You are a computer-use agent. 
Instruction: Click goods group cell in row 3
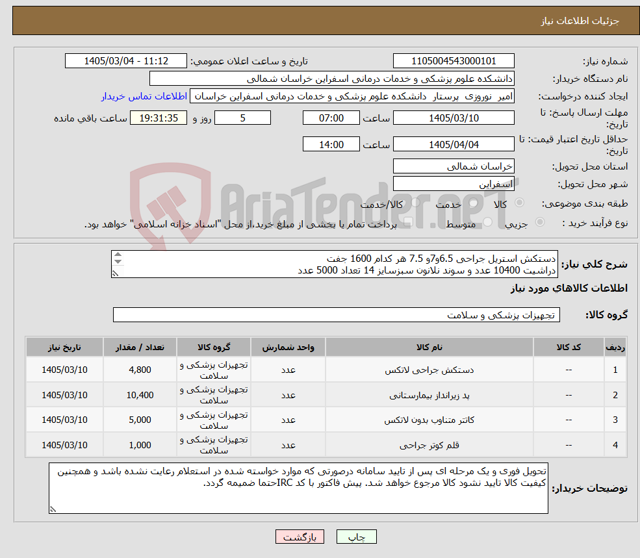click(x=214, y=420)
